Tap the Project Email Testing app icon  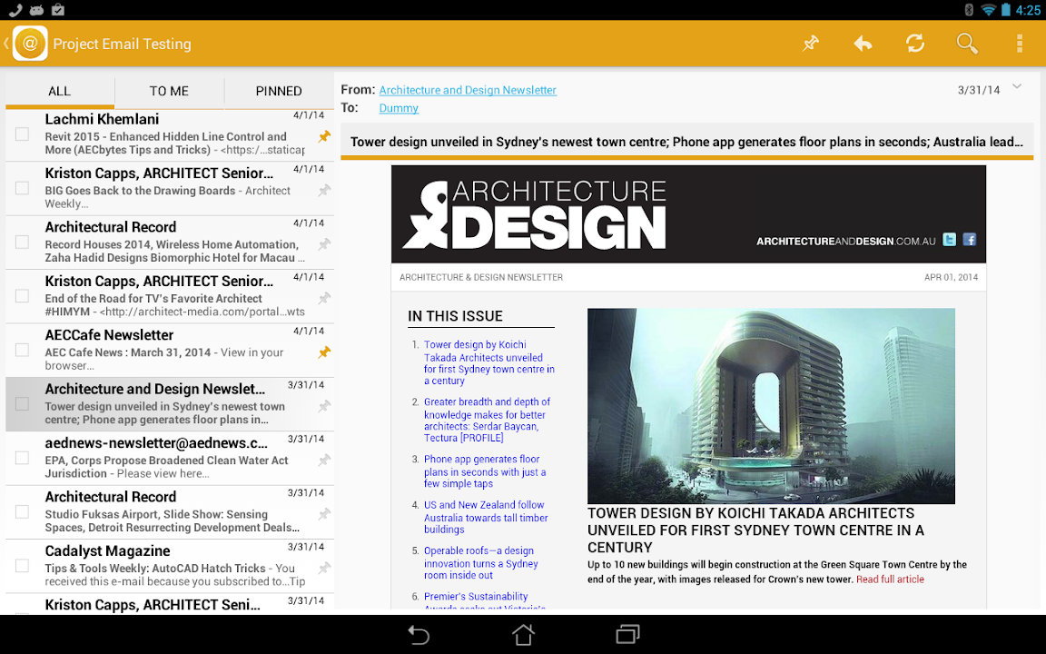(30, 44)
